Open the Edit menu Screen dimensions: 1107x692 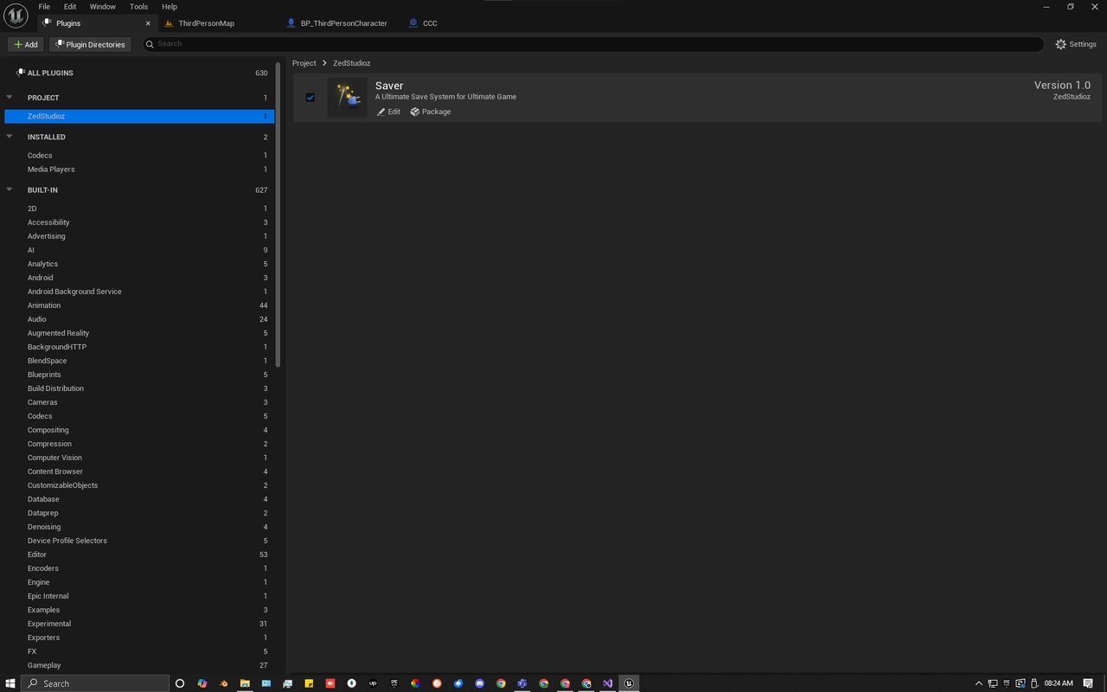[x=70, y=7]
